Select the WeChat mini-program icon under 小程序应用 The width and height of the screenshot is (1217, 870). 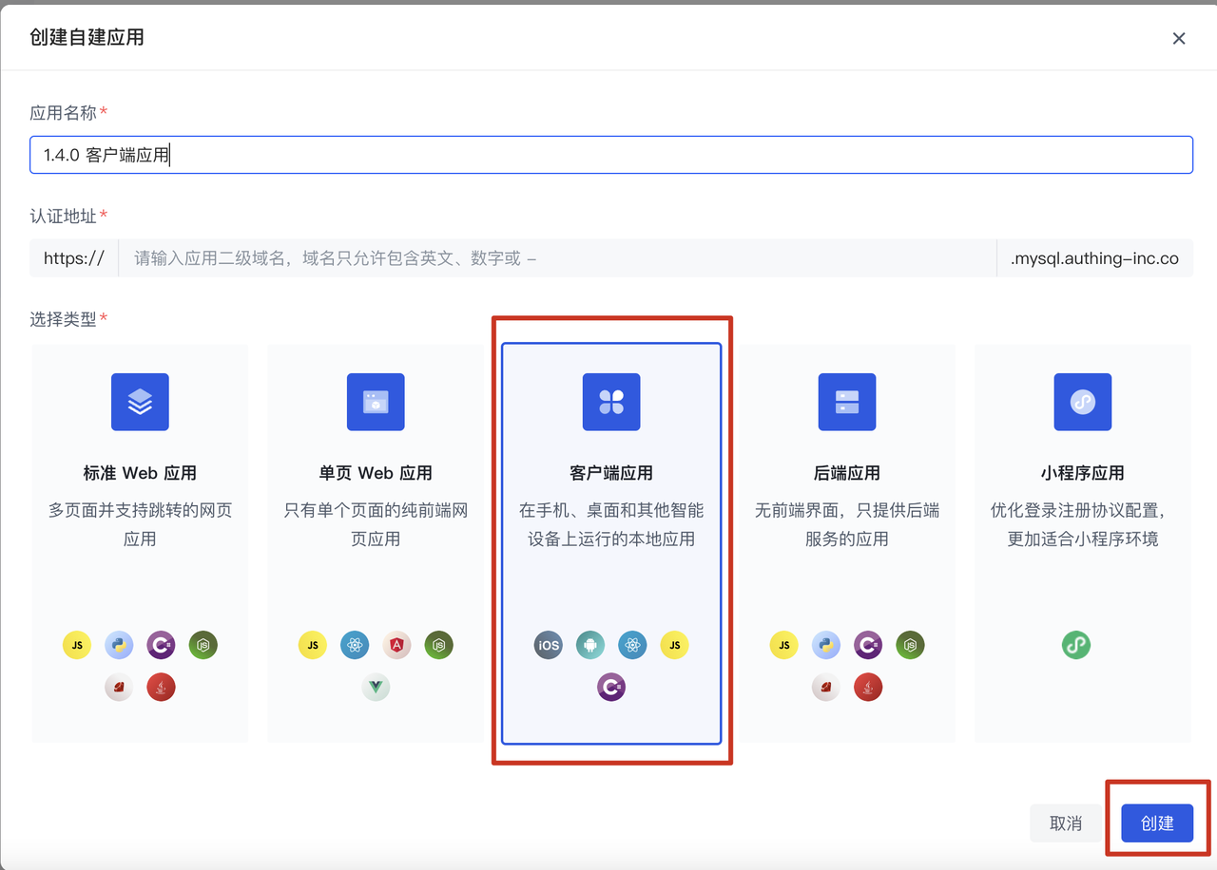click(1075, 645)
